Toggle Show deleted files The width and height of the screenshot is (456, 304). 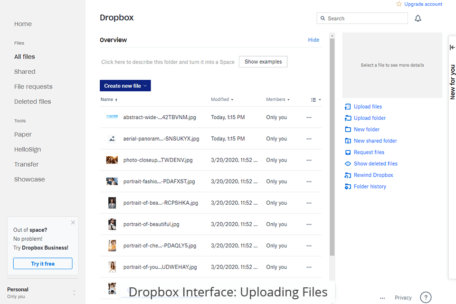375,163
